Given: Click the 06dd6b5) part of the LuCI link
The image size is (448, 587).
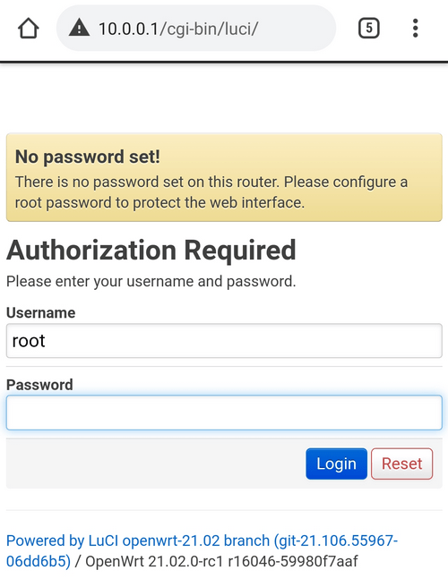Looking at the screenshot, I should 39,562.
